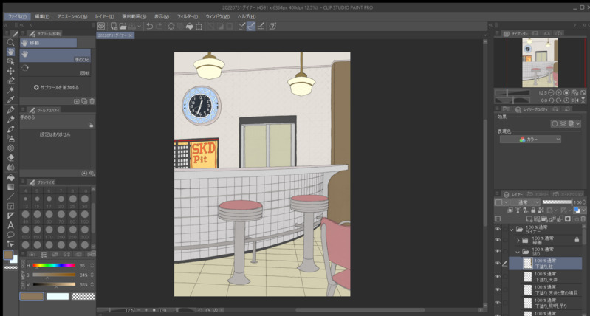
Task: Select the Eraser tool in toolbox
Action: (x=10, y=157)
